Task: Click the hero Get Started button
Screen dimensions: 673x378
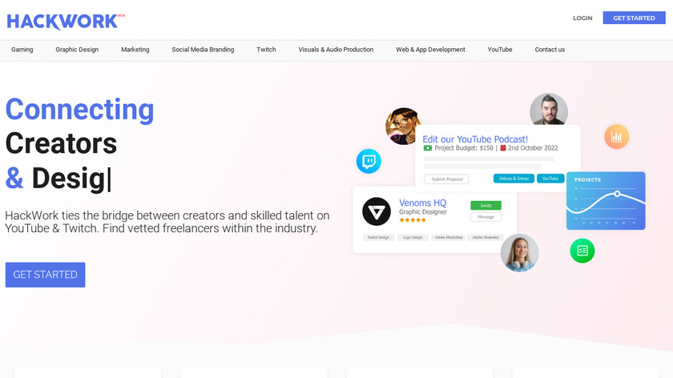Action: (45, 275)
